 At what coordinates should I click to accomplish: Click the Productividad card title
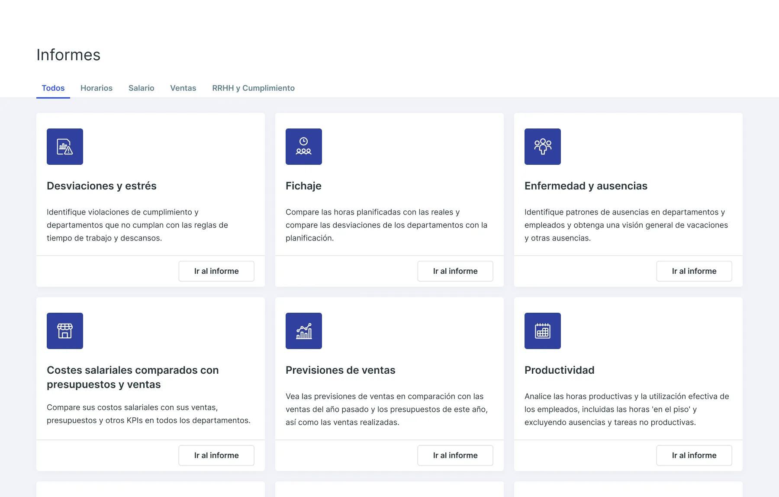pyautogui.click(x=560, y=370)
